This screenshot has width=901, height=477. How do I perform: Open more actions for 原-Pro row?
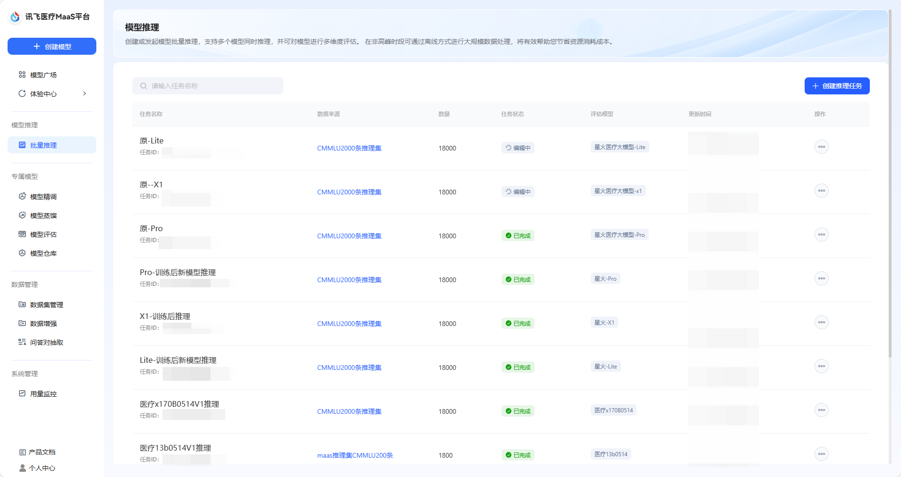[822, 234]
